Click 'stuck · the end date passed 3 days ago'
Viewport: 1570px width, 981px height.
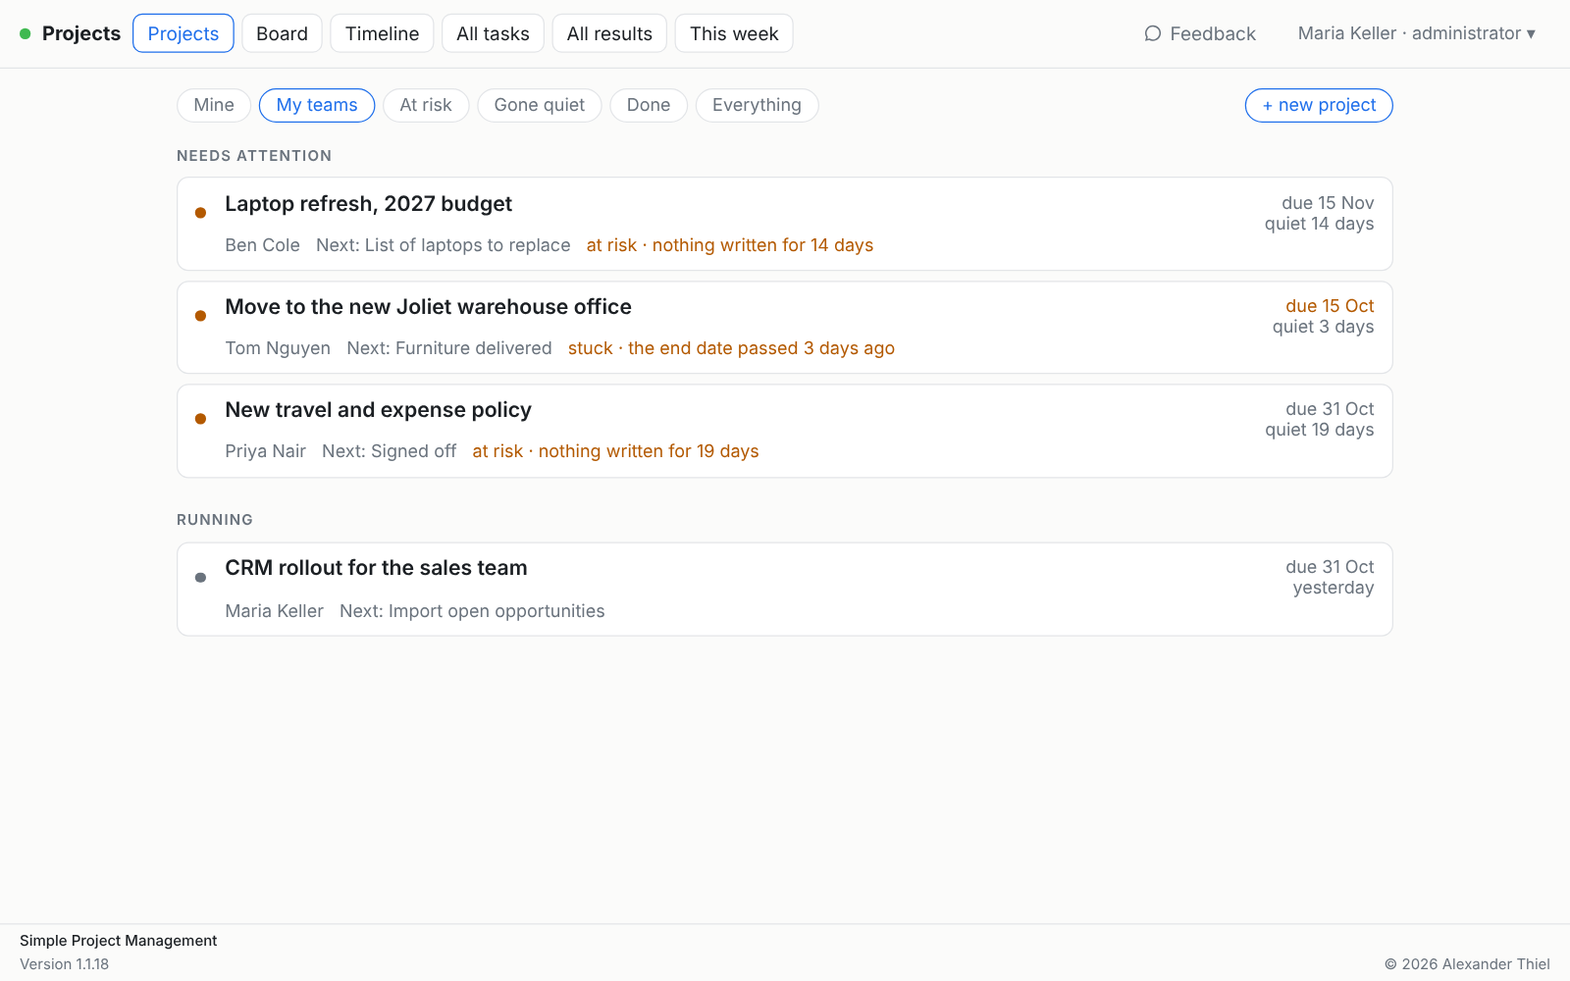pos(731,348)
